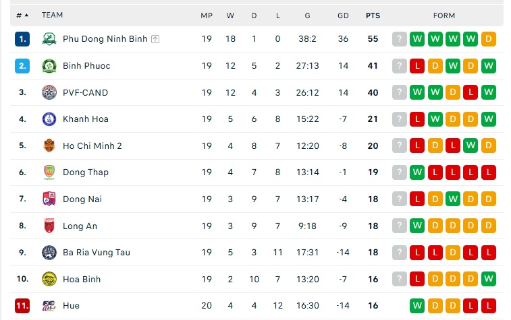511x320 pixels.
Task: Open the Long An team link
Action: pos(80,226)
